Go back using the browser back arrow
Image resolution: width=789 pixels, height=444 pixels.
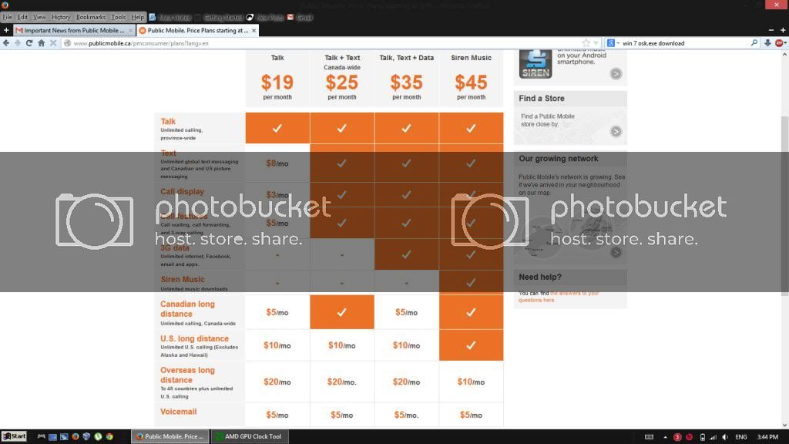point(6,43)
